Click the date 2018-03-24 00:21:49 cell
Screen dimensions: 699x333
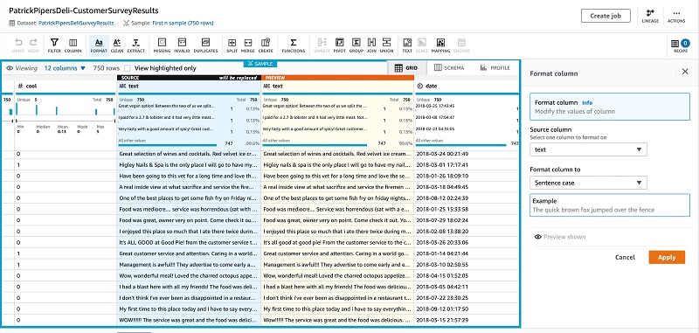[467, 154]
